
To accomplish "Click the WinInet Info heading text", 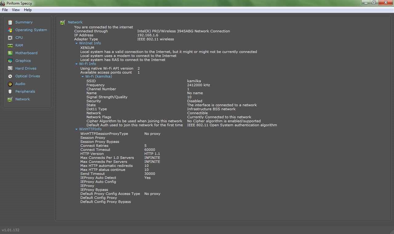I will tap(90, 43).
